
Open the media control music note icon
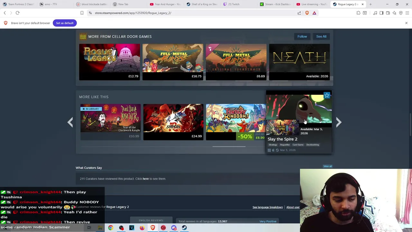pos(375,13)
